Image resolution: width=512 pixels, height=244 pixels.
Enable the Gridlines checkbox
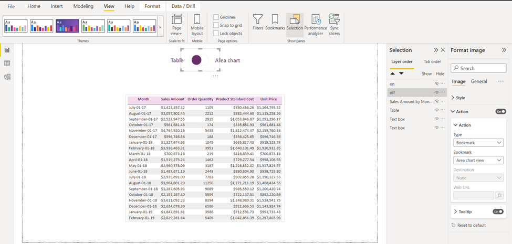(x=216, y=17)
